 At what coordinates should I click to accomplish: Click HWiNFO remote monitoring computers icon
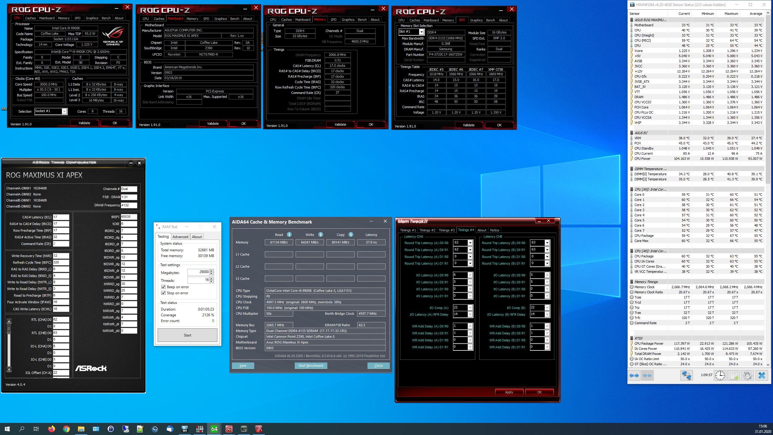pos(686,375)
